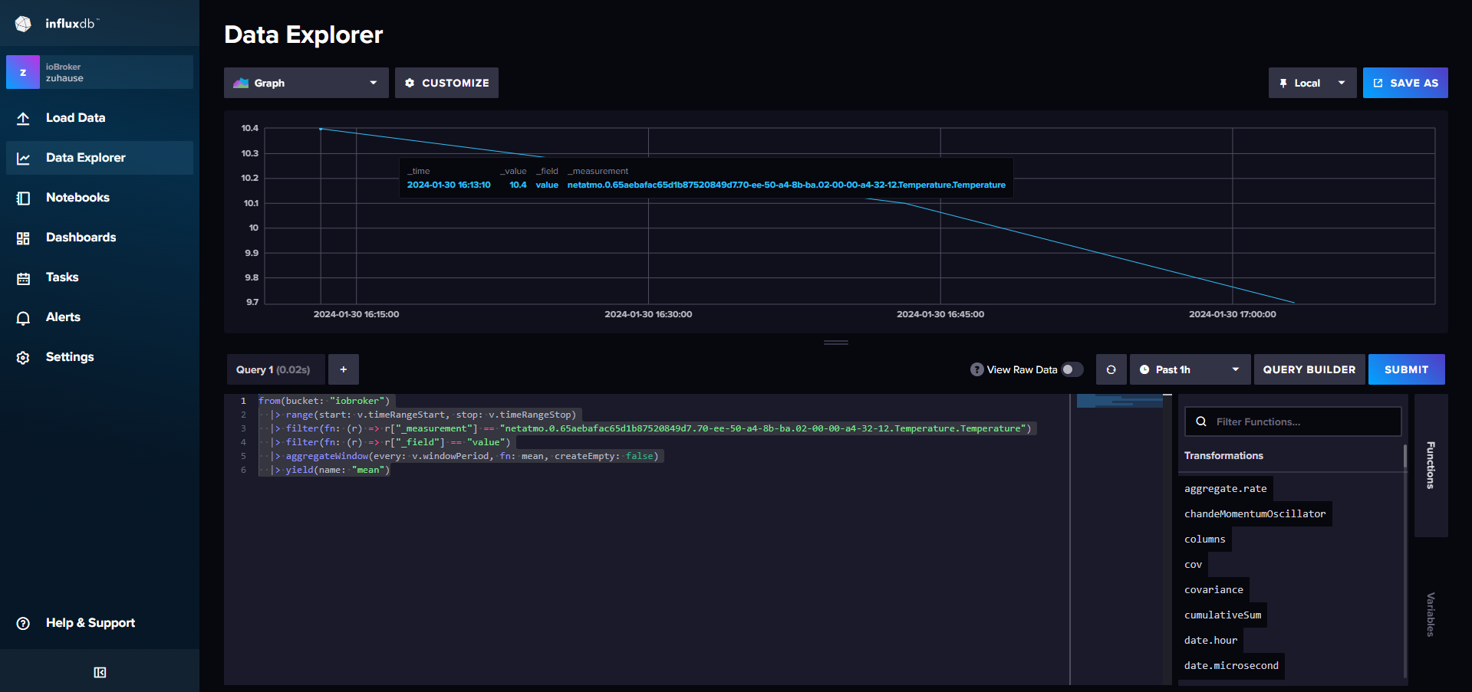Click the Notebooks book icon
Viewport: 1472px width, 692px height.
click(x=23, y=198)
